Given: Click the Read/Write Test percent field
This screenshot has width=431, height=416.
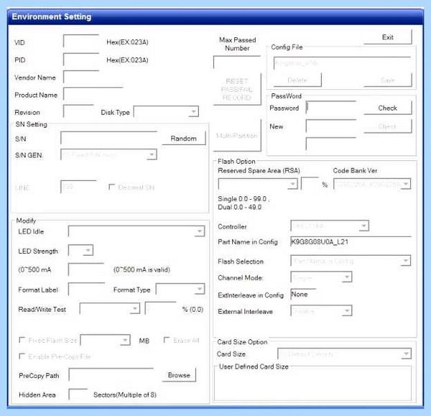Looking at the screenshot, I should tap(161, 308).
